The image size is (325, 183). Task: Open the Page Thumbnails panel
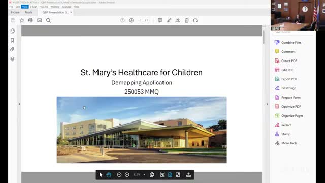(x=12, y=31)
